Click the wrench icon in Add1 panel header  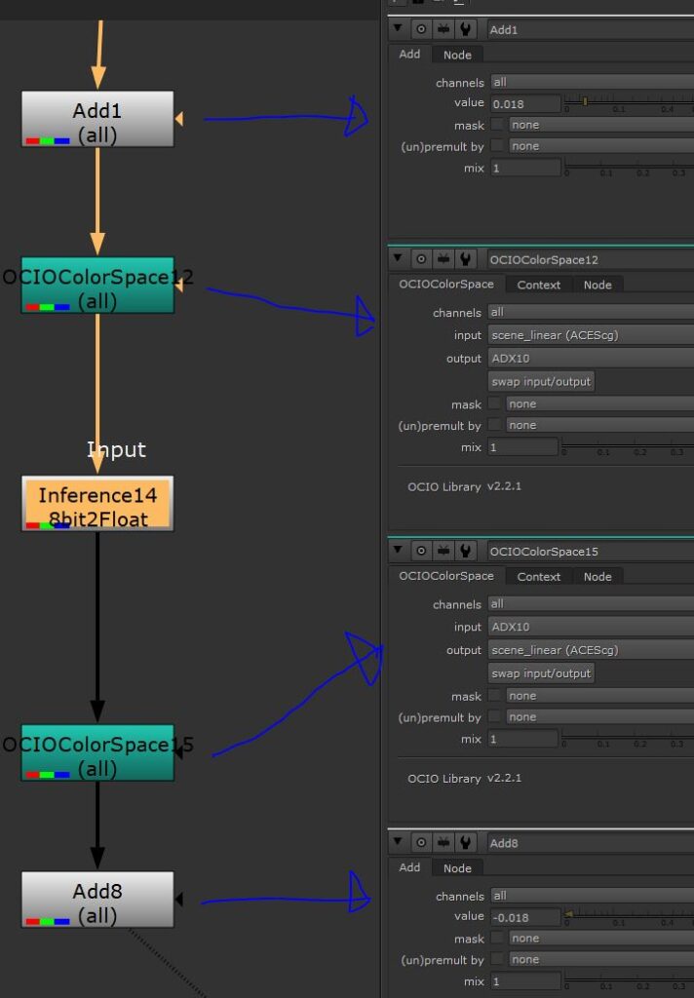(466, 30)
